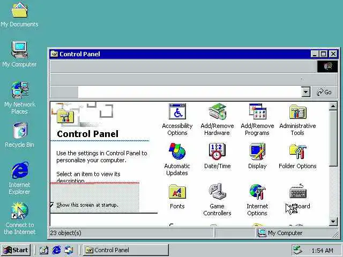Launch Outlook Express from quick launch
343x257 pixels.
pyautogui.click(x=69, y=250)
